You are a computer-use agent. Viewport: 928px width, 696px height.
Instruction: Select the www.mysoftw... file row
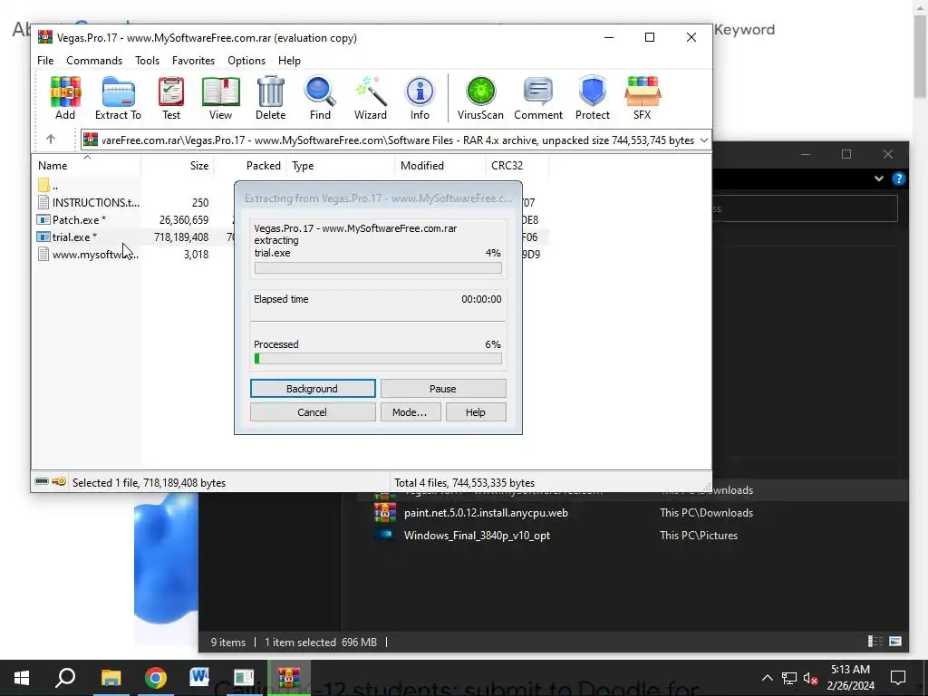[87, 254]
